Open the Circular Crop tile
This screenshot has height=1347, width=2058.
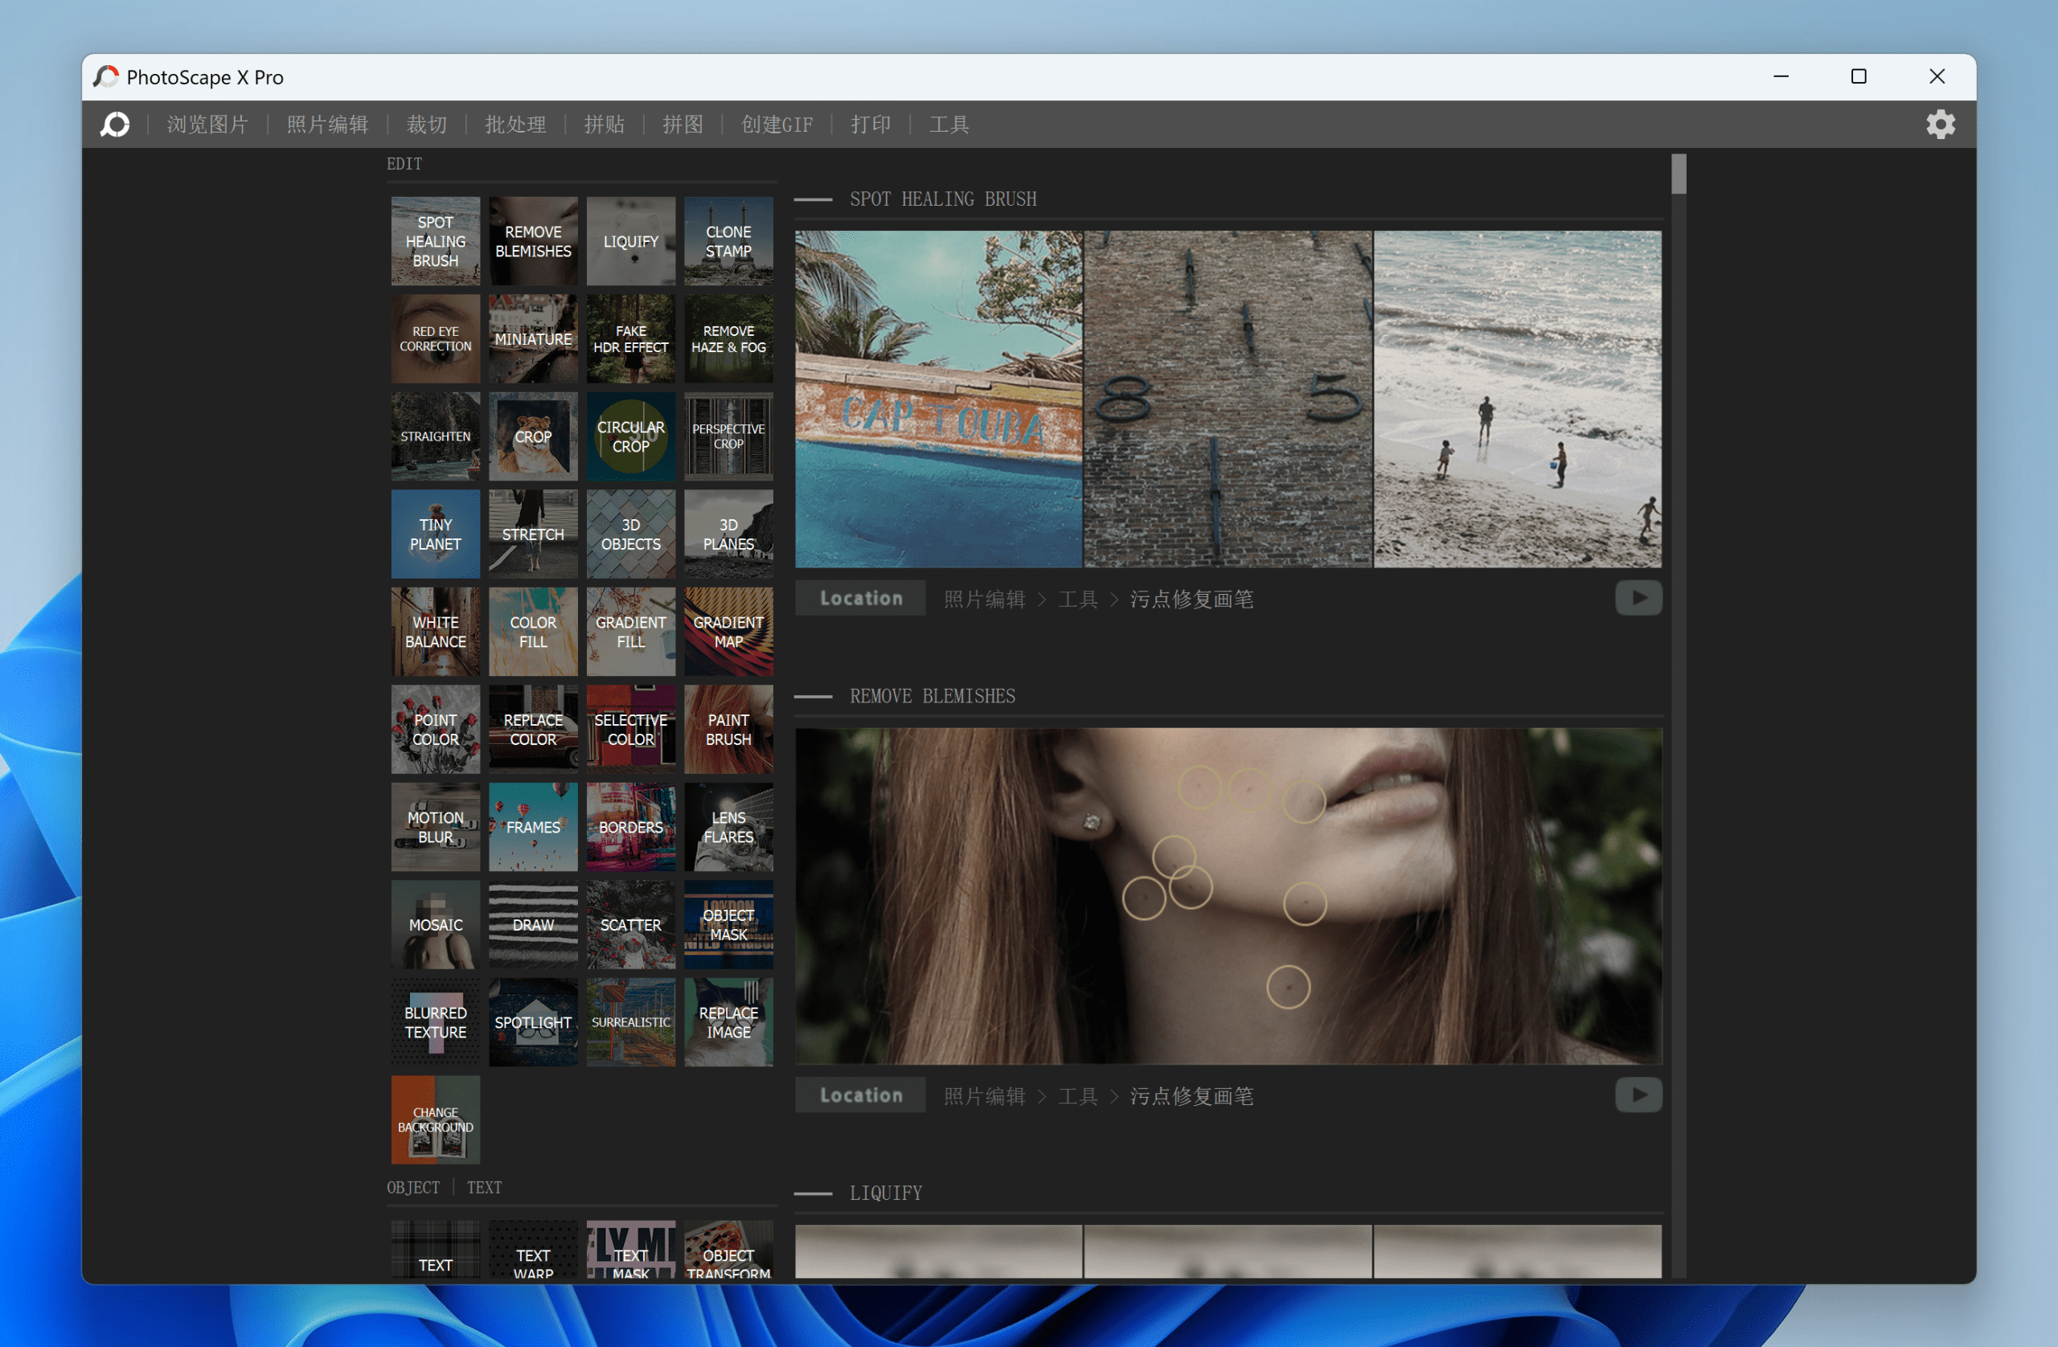pyautogui.click(x=630, y=436)
